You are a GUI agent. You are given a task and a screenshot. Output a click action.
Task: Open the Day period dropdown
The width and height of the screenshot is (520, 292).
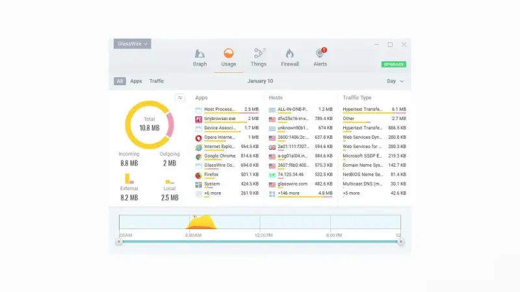(x=395, y=81)
